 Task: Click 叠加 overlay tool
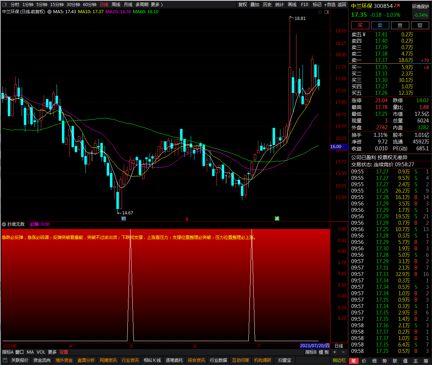255,4
